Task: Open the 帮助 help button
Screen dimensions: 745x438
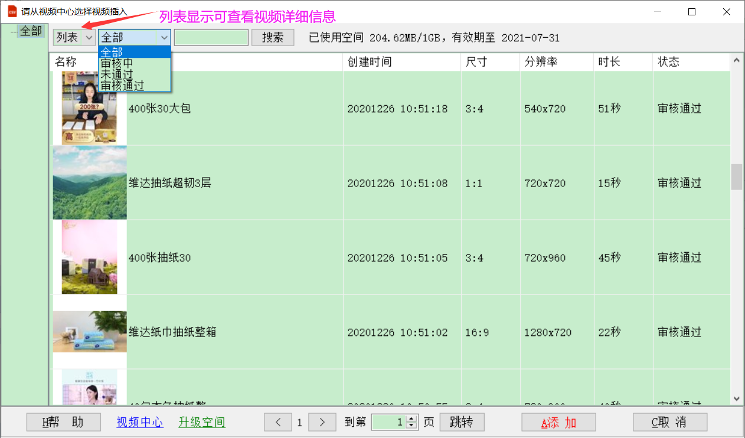Action: coord(63,423)
